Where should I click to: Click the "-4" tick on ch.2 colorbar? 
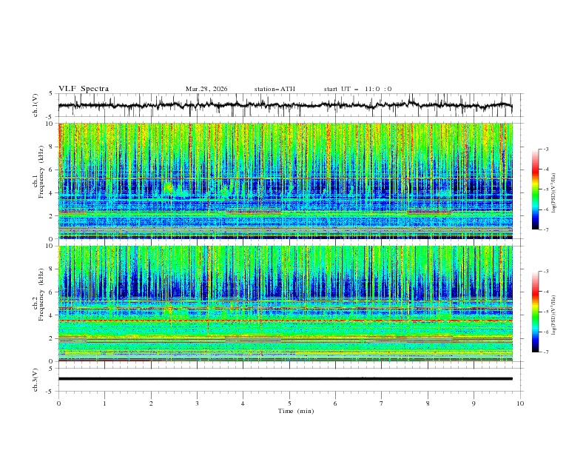point(546,292)
